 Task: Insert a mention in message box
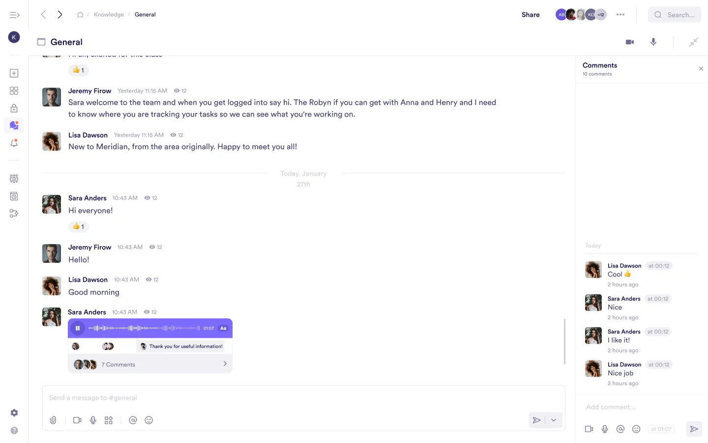point(133,420)
